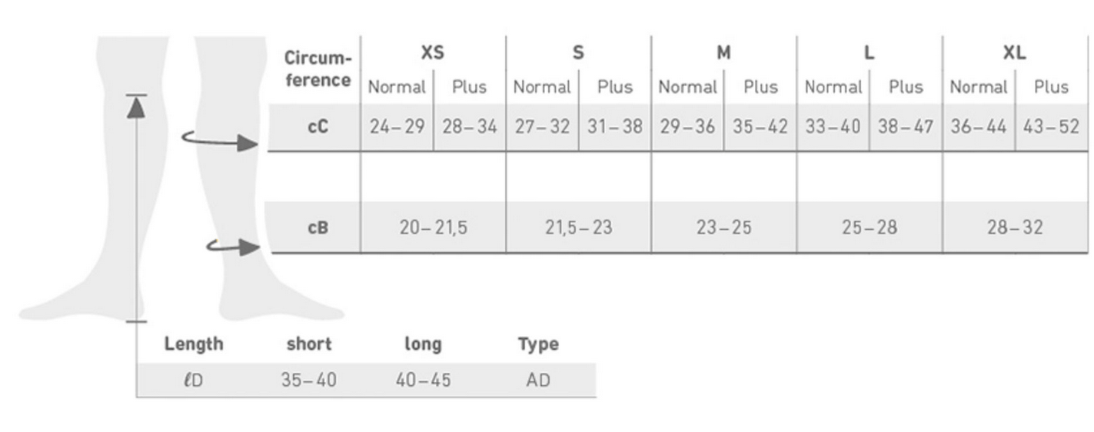Select the long length value 40–45
This screenshot has height=432, width=1094.
(x=423, y=380)
